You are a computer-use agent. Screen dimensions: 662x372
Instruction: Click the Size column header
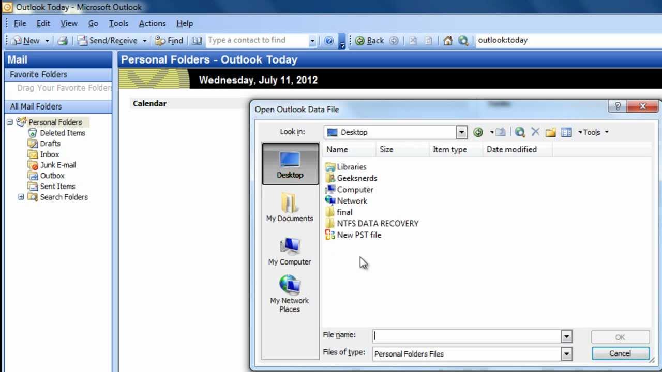point(402,149)
